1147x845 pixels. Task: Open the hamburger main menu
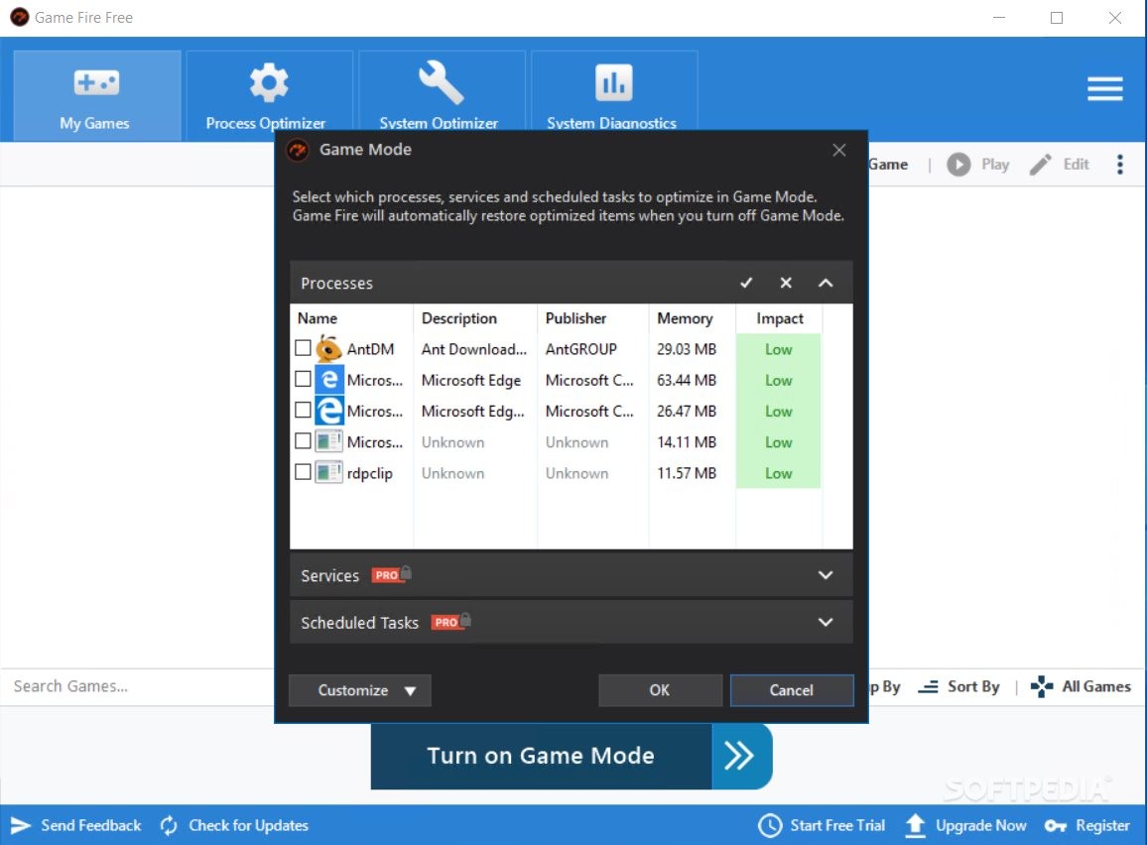click(1104, 88)
